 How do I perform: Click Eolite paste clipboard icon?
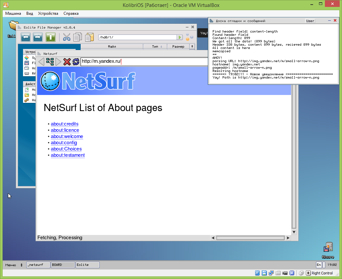[89, 37]
